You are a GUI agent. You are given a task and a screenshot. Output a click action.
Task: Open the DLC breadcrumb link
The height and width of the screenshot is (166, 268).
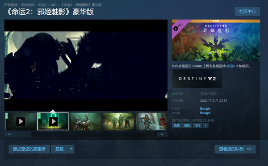(x=54, y=5)
